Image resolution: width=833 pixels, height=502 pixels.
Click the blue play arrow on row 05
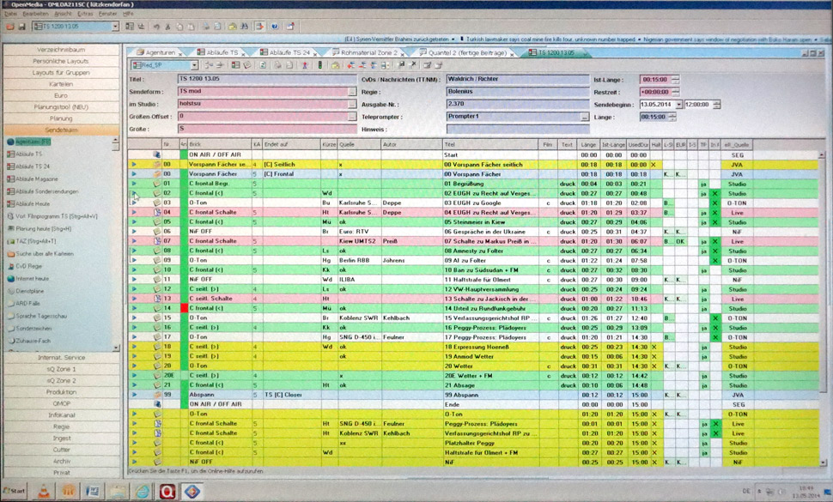point(133,221)
